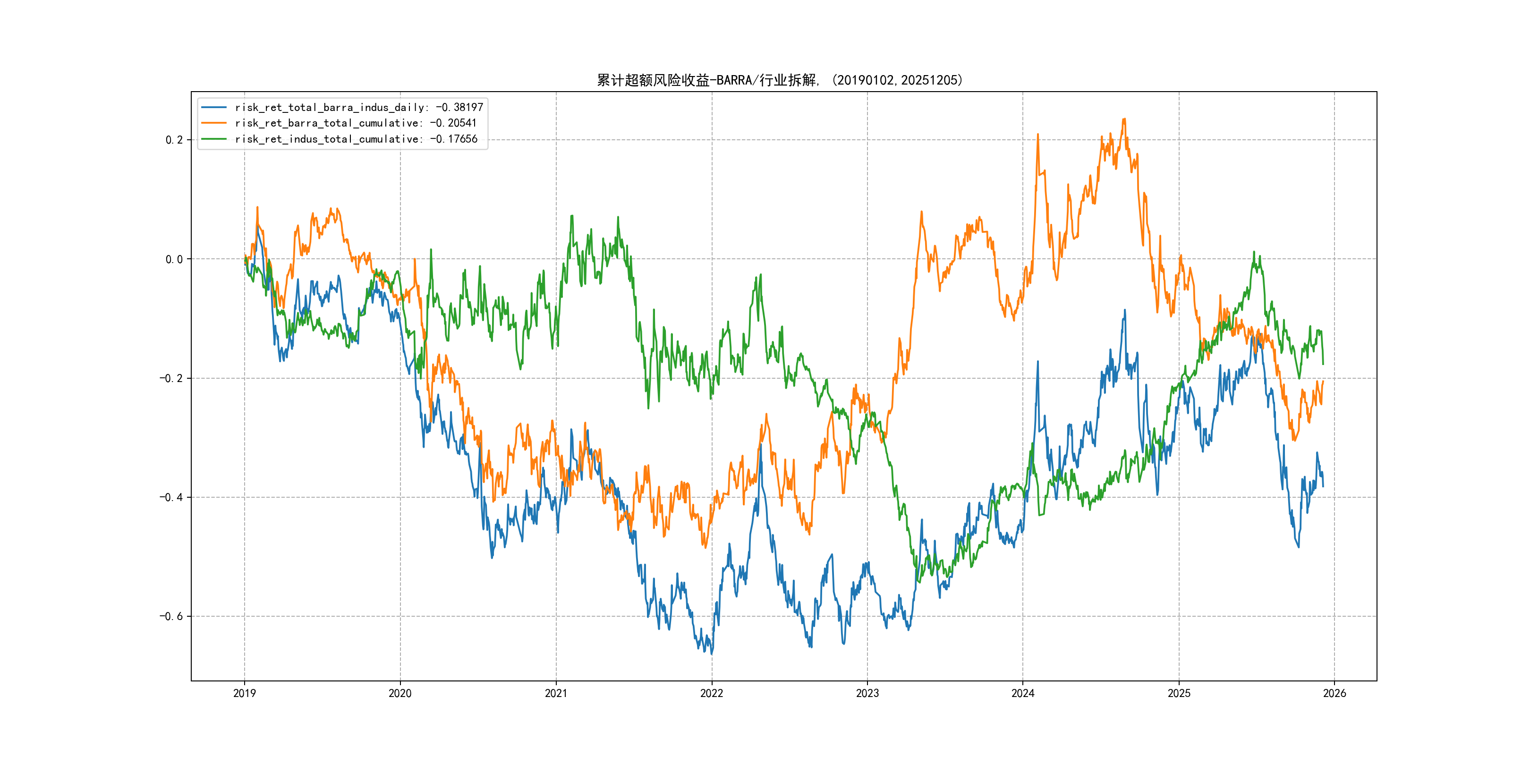This screenshot has height=765, width=1530.
Task: Click the green legend line swatch
Action: point(214,139)
